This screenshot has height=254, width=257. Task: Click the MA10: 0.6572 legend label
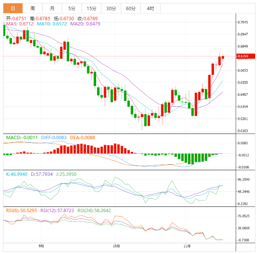(52, 24)
